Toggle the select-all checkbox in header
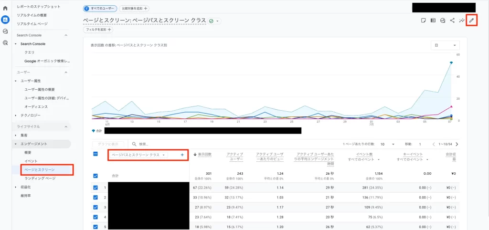 click(96, 154)
